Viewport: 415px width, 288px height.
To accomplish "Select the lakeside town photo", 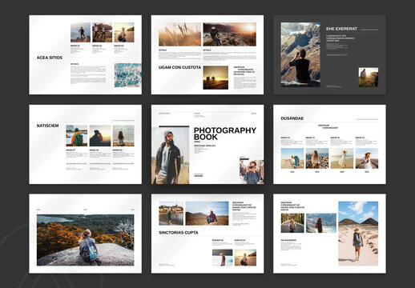I will pyautogui.click(x=171, y=214).
